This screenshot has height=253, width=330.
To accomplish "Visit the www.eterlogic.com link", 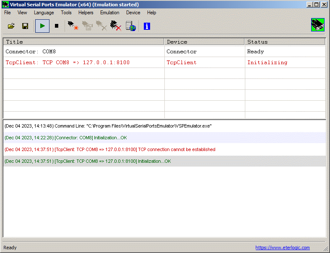I will pos(282,248).
